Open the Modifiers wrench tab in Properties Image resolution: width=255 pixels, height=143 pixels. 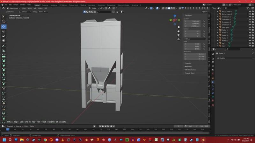click(213, 82)
